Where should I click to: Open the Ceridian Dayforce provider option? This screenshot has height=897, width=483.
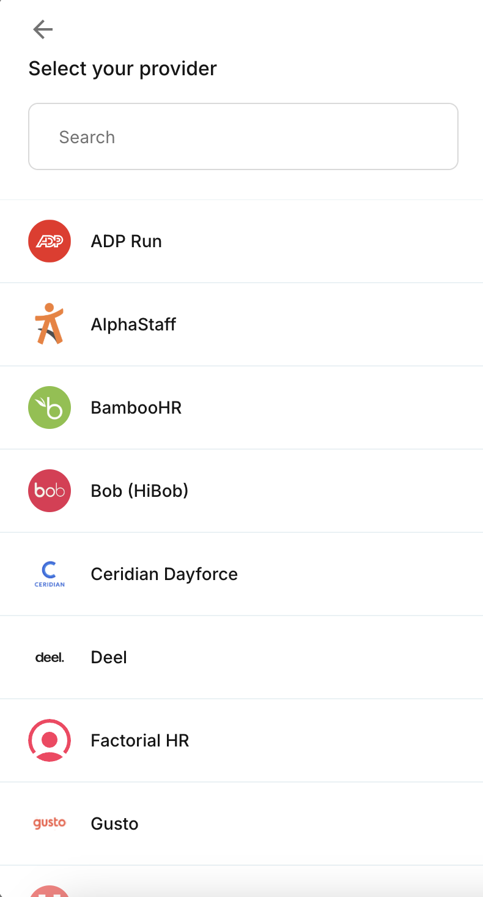pos(164,574)
